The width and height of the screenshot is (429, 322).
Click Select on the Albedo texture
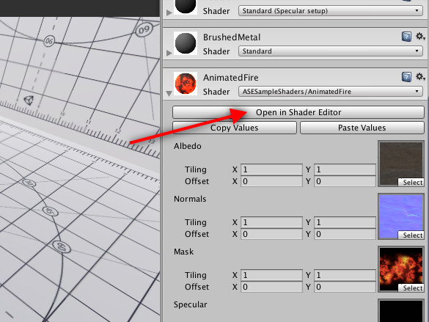point(411,183)
